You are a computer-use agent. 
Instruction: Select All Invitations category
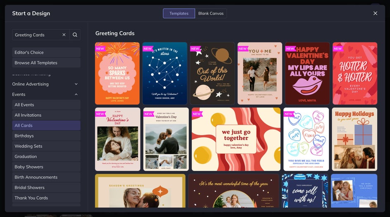pos(46,115)
